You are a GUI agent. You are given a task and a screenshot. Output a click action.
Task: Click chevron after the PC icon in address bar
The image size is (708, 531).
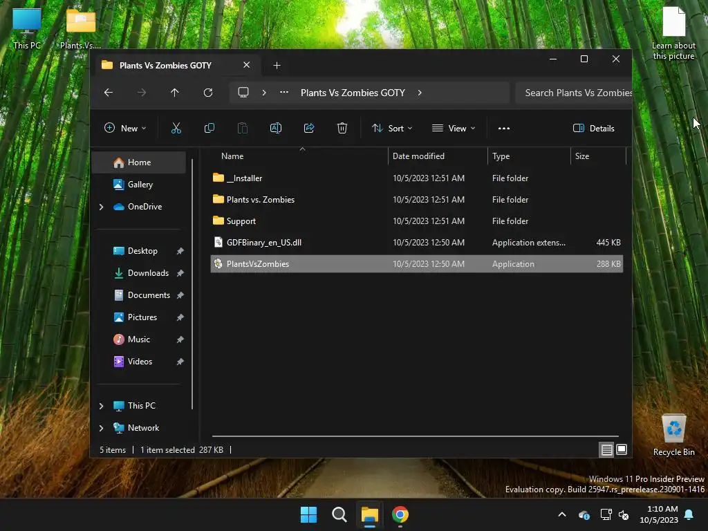tap(264, 93)
